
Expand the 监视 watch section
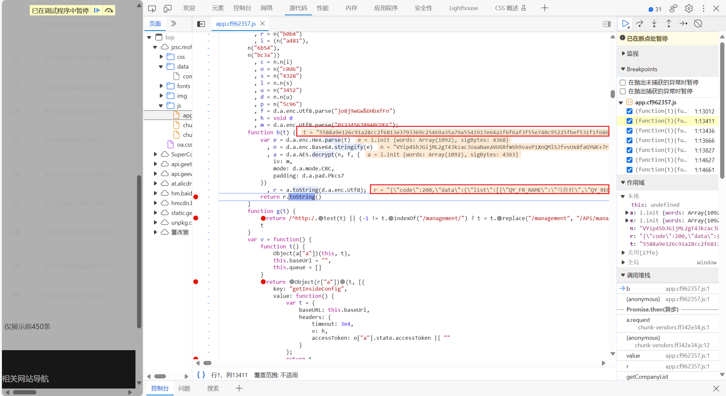tap(632, 53)
